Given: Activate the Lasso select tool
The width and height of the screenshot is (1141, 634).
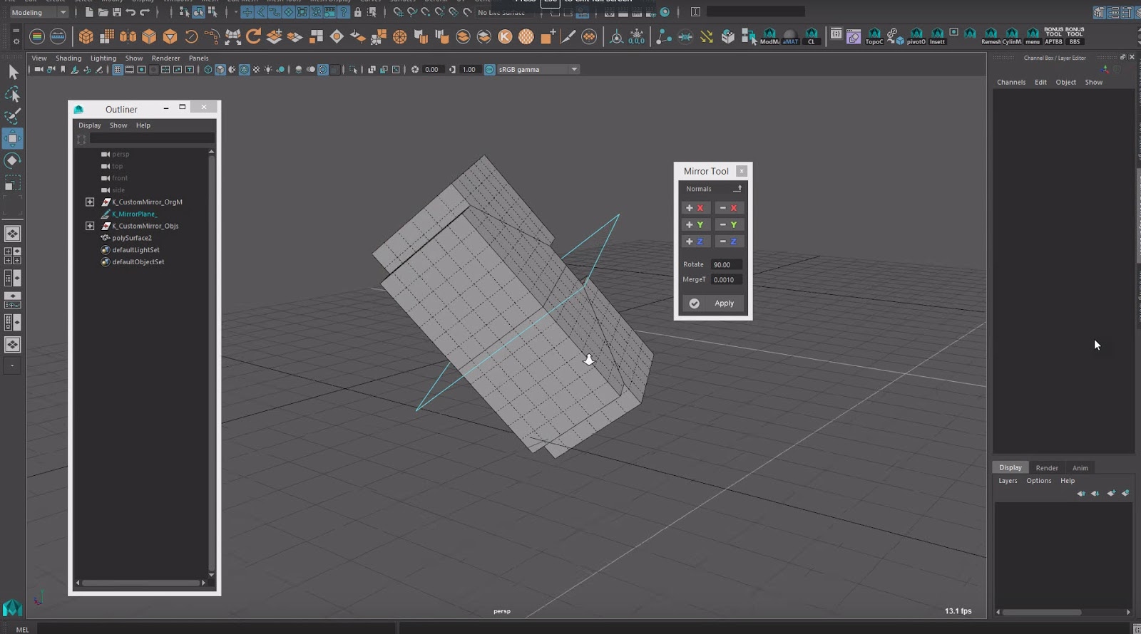Looking at the screenshot, I should (12, 94).
